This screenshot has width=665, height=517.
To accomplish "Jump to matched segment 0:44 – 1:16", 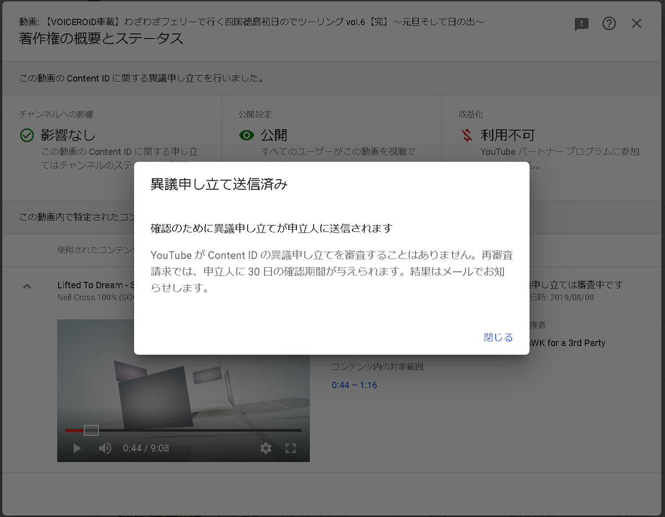I will click(x=354, y=385).
